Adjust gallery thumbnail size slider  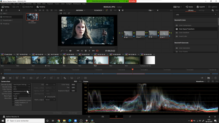click(x=19, y=10)
